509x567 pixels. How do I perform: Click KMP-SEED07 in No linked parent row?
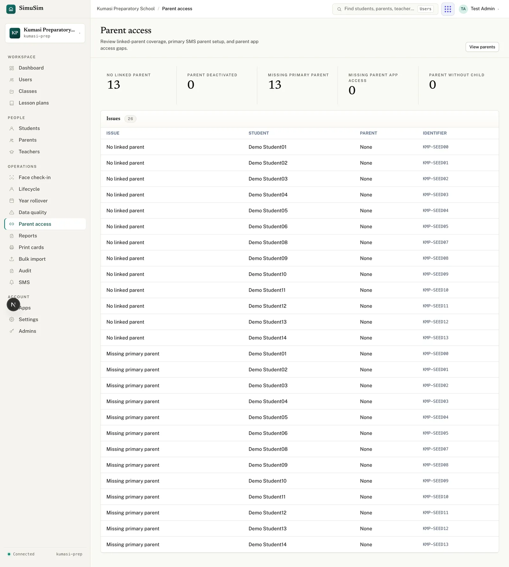click(x=436, y=243)
